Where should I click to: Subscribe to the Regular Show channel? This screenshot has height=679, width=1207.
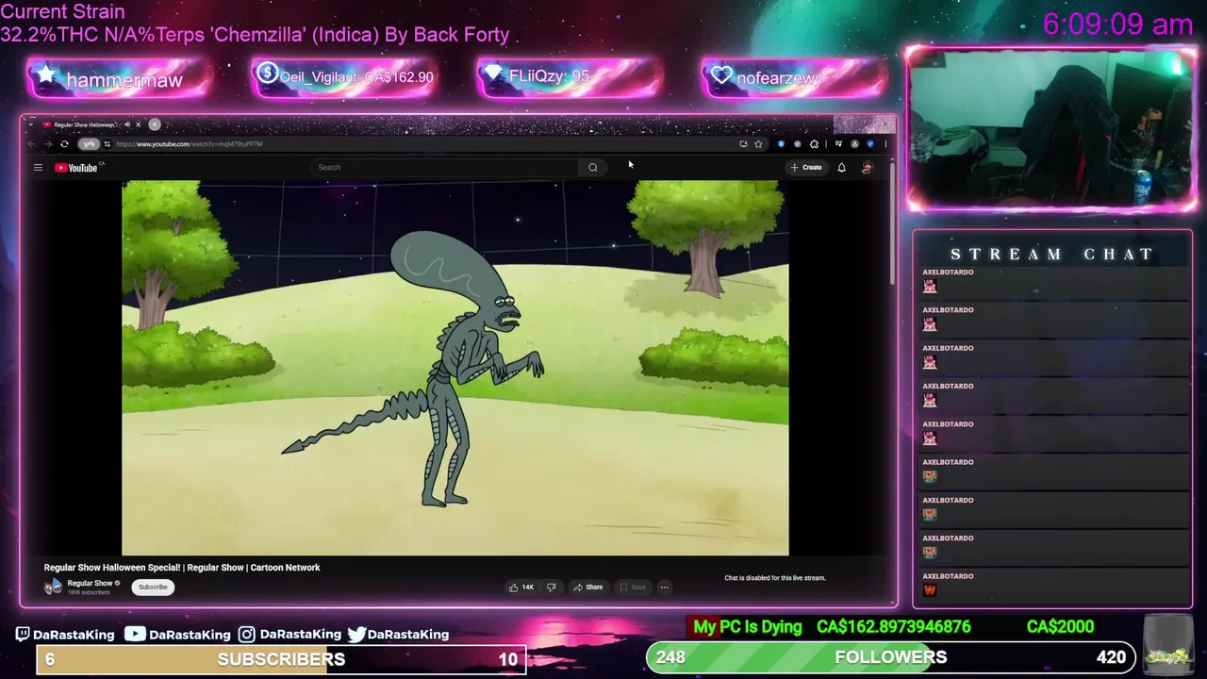point(153,587)
